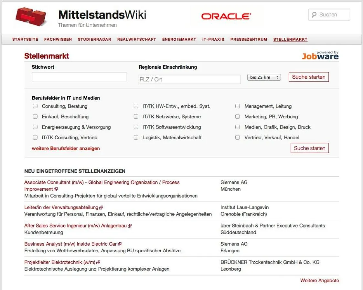Click the external-link icon beside Leiter/in der Verwaltungsabteilung
363x290 pixels.
[101, 207]
